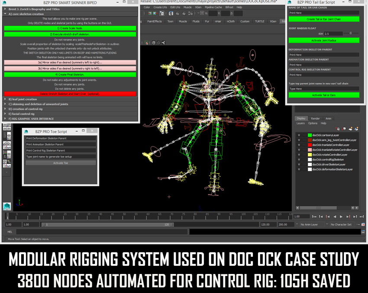Toggle display type box of docOck:cartoonyLayer
368x293 pixels.
coord(304,135)
